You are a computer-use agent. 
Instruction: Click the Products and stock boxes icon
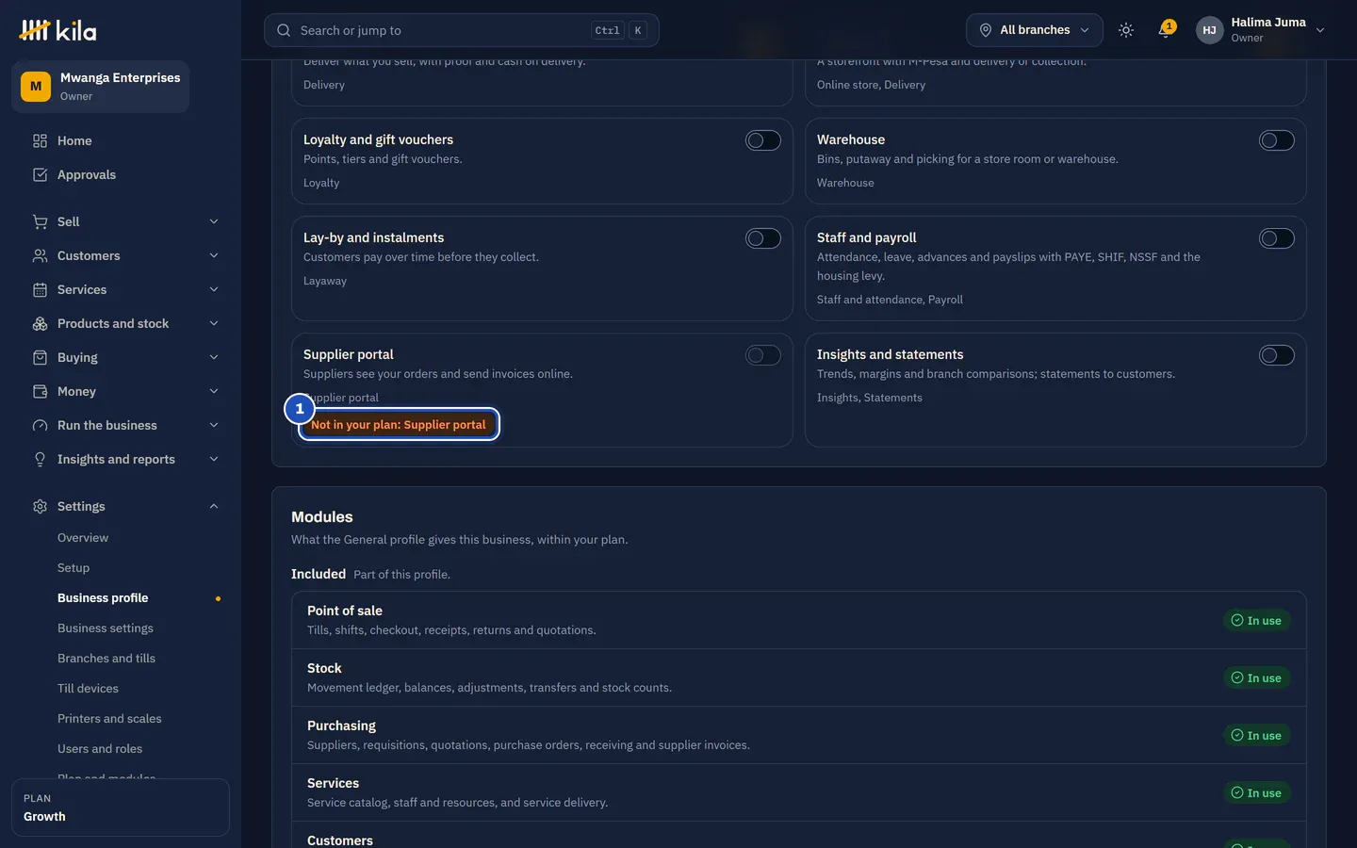(x=40, y=323)
